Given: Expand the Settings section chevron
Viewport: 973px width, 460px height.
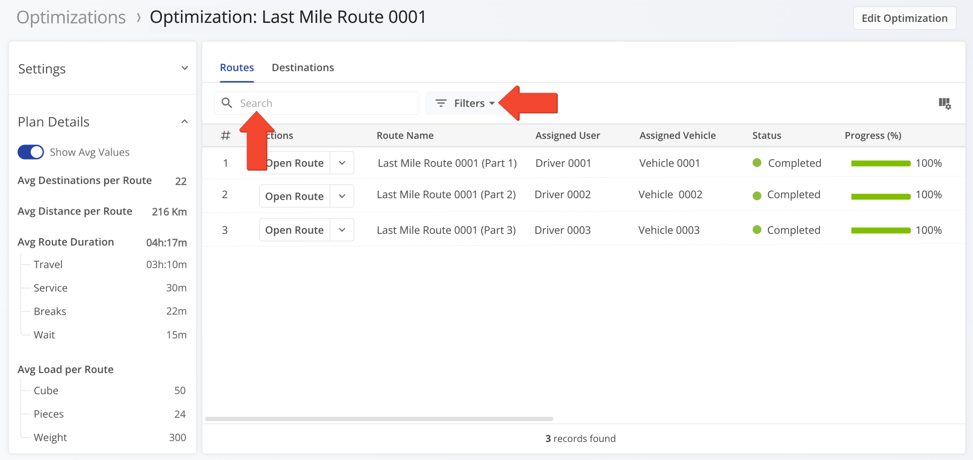Looking at the screenshot, I should [x=184, y=68].
